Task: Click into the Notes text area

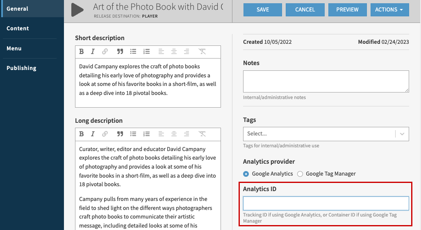Action: pos(326,81)
